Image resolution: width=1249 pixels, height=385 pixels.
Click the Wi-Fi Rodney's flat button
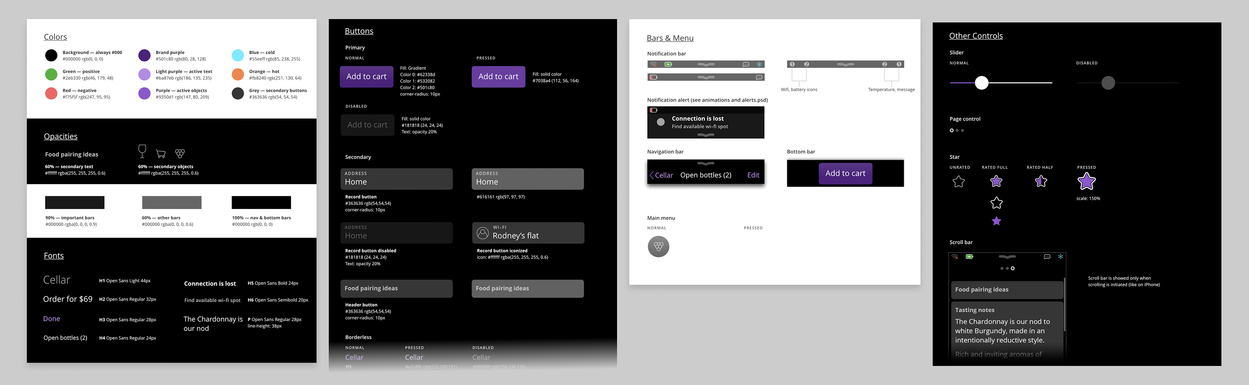528,233
